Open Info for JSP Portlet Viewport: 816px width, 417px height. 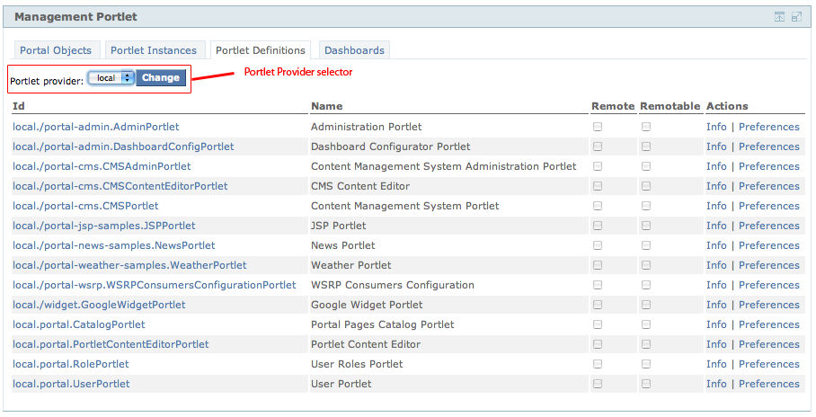coord(716,226)
